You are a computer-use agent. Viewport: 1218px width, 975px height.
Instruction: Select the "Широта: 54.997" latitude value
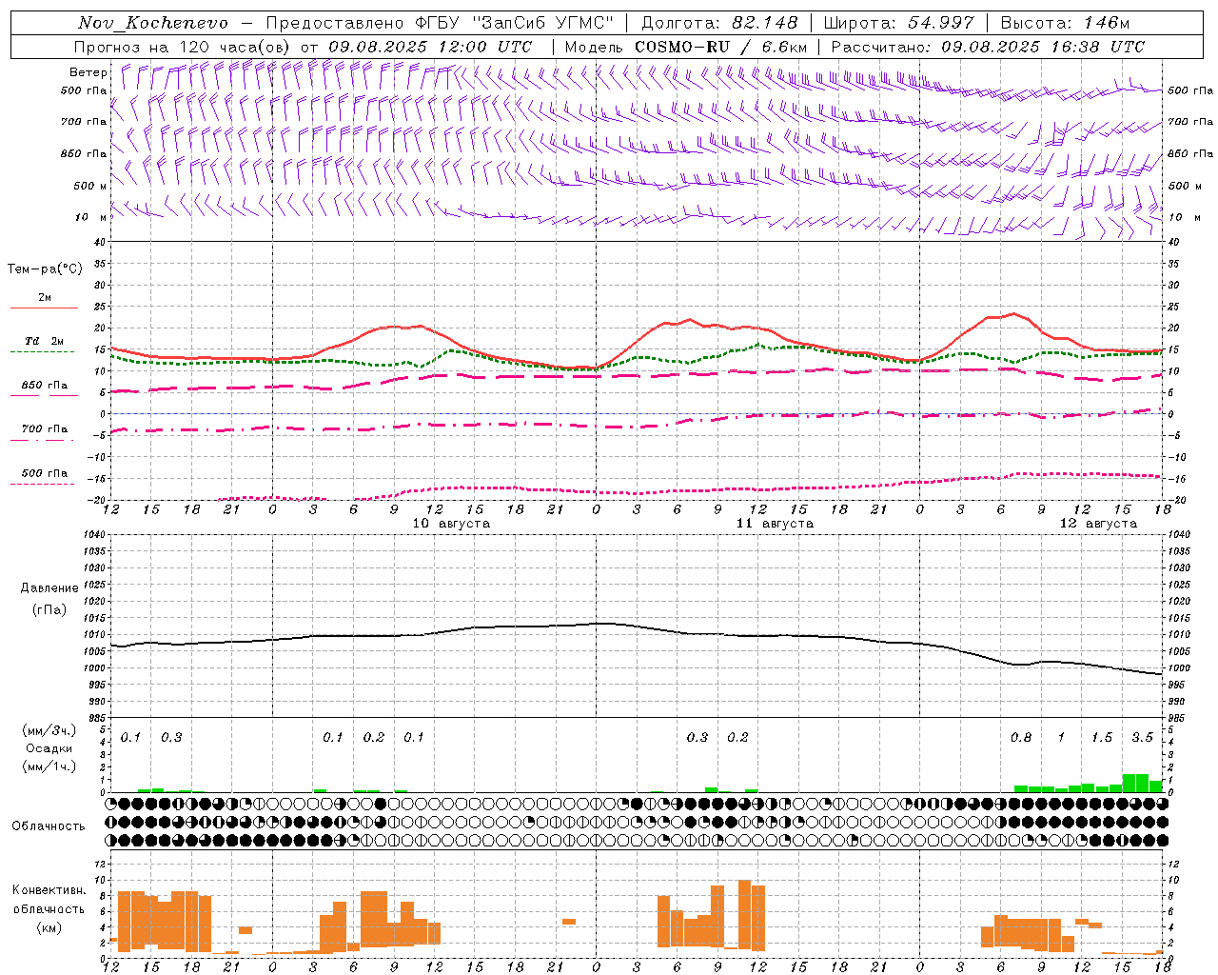pos(899,23)
